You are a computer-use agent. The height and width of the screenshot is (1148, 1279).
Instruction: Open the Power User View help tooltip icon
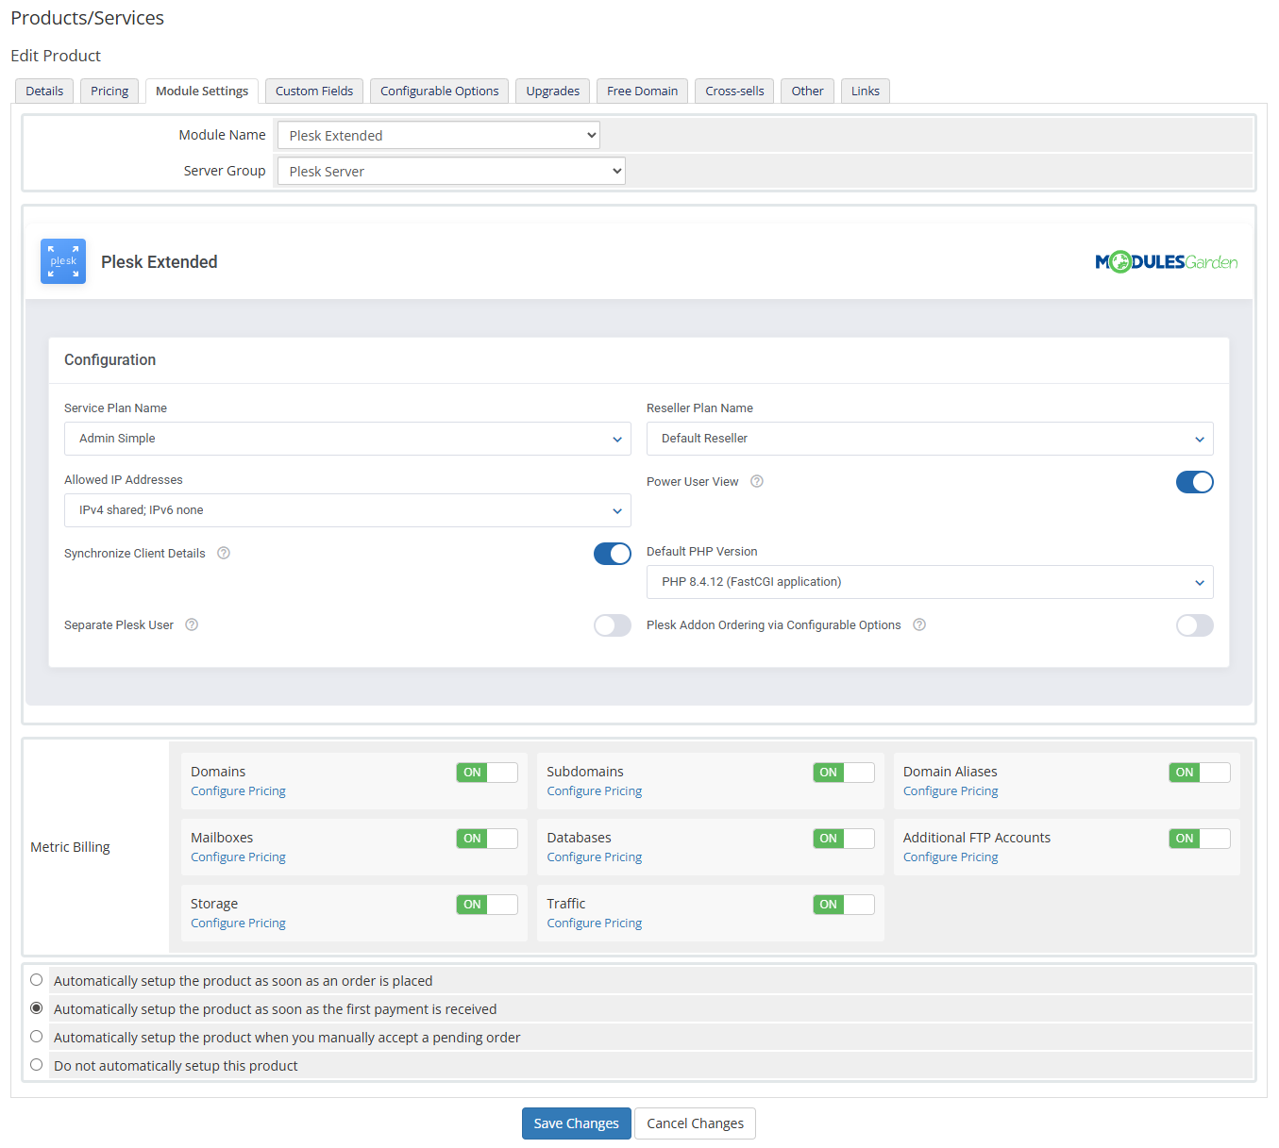tap(756, 481)
